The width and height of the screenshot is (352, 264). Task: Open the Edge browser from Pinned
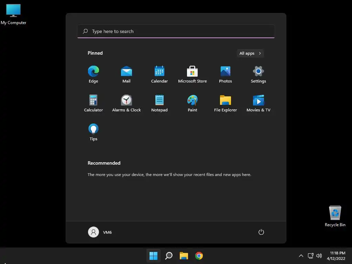(x=93, y=74)
